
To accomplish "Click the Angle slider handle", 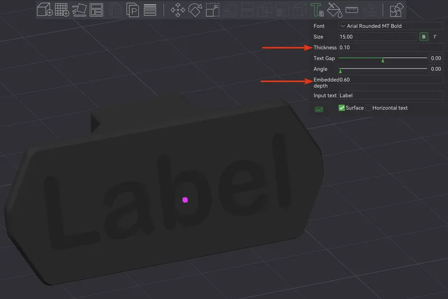I will 340,71.
